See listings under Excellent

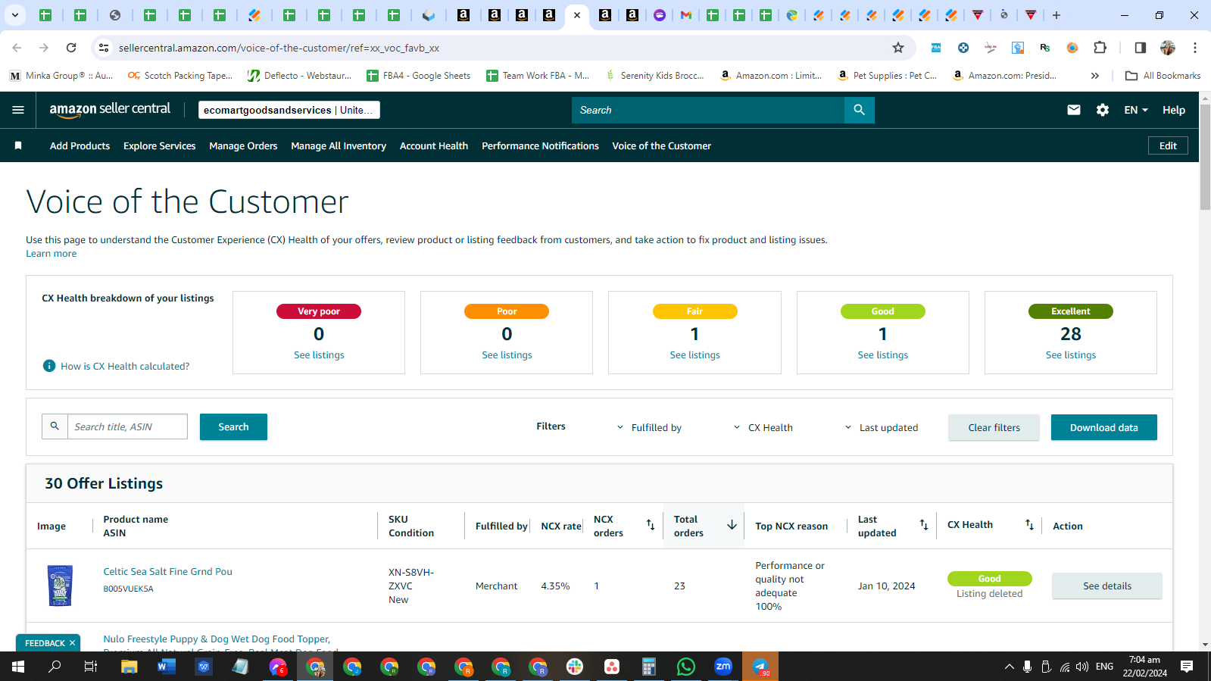(1070, 355)
